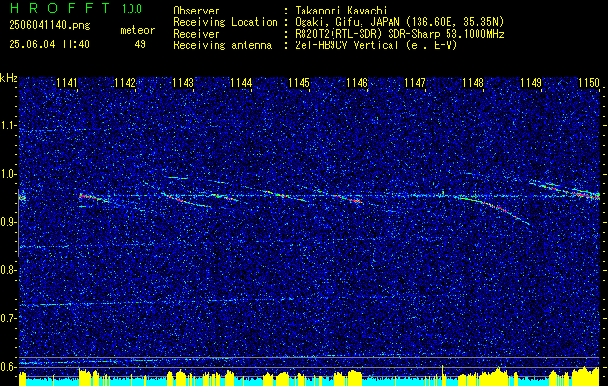Click the 1142 time marker
This screenshot has height=386, width=608.
[x=126, y=82]
